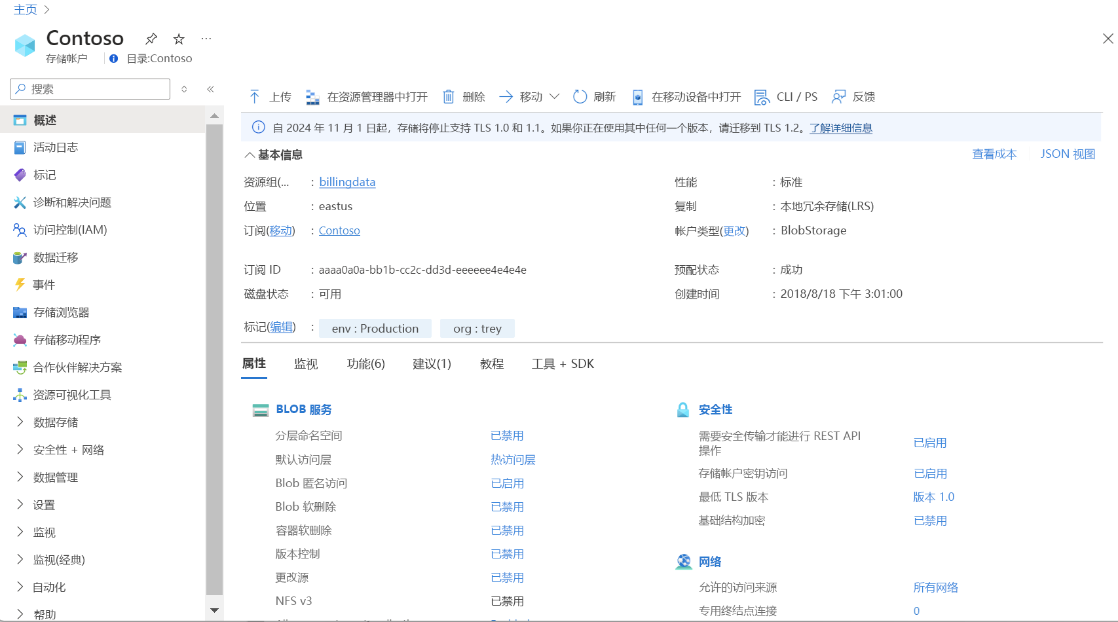This screenshot has height=622, width=1118.
Task: Click the 反馈 feedback icon
Action: [x=838, y=97]
